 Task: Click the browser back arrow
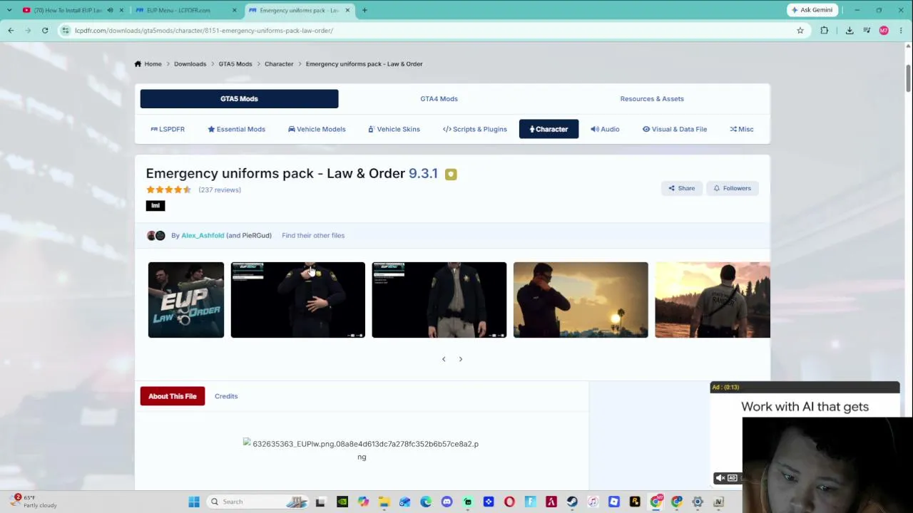[x=11, y=31]
